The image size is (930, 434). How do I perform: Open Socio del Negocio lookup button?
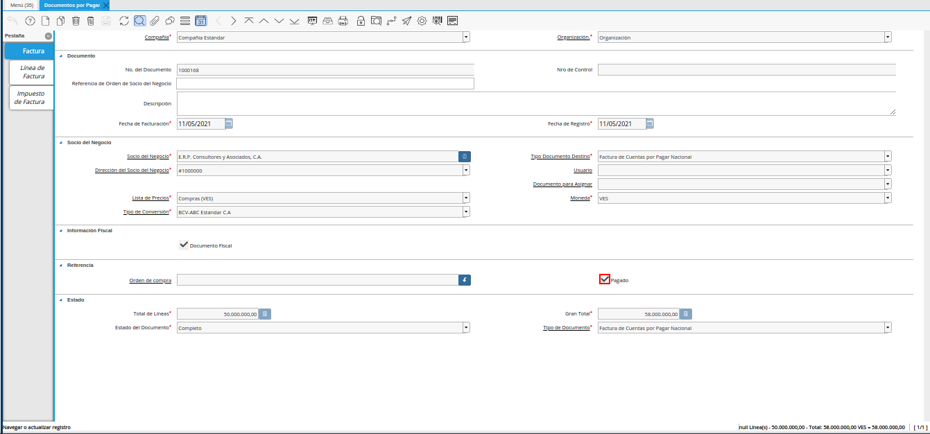465,157
